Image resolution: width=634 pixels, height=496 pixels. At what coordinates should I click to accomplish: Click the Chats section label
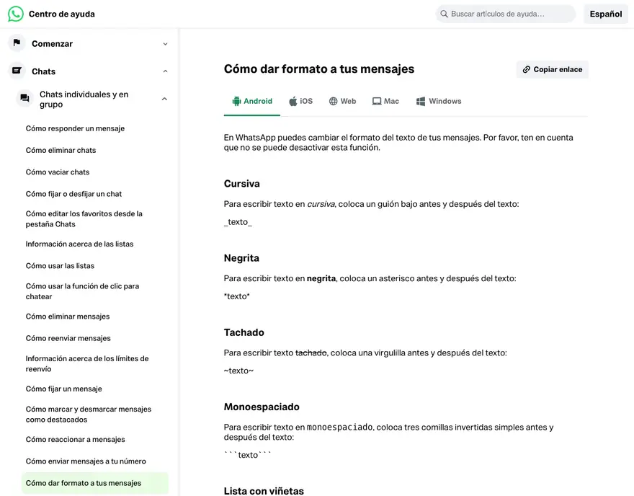pyautogui.click(x=44, y=71)
